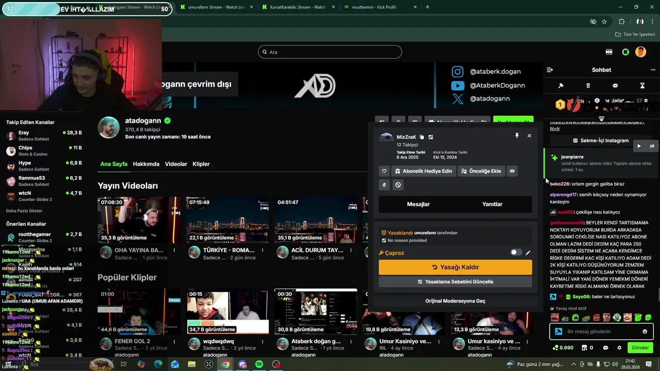
Task: Open roottheгamer recommended channel
Action: [x=44, y=237]
